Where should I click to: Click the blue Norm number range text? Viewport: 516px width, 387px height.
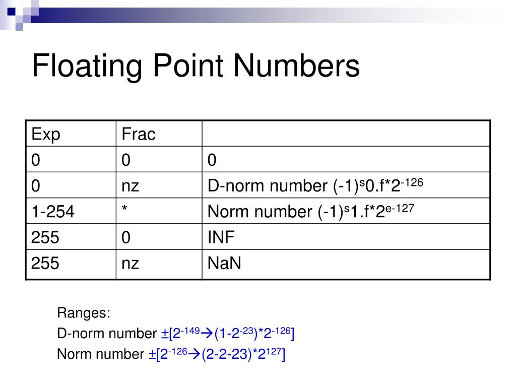point(217,354)
